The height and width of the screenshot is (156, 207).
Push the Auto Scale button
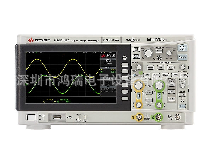[x=136, y=50]
